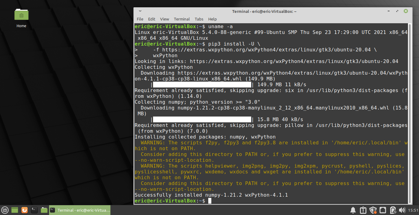Image resolution: width=419 pixels, height=215 pixels.
Task: Open the Linux Mint start menu
Action: (x=5, y=210)
